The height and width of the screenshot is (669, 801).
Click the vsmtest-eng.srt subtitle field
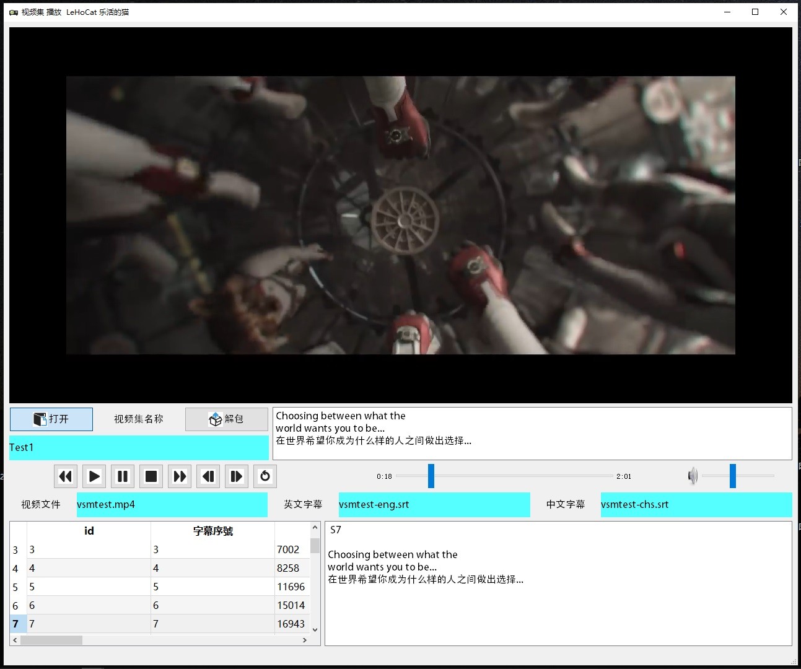(434, 505)
